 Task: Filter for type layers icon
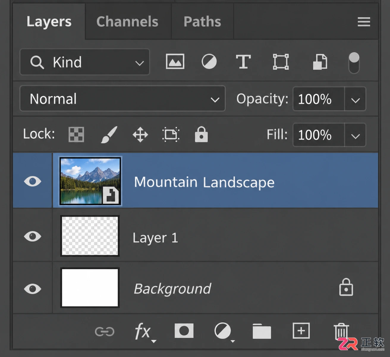coord(243,62)
